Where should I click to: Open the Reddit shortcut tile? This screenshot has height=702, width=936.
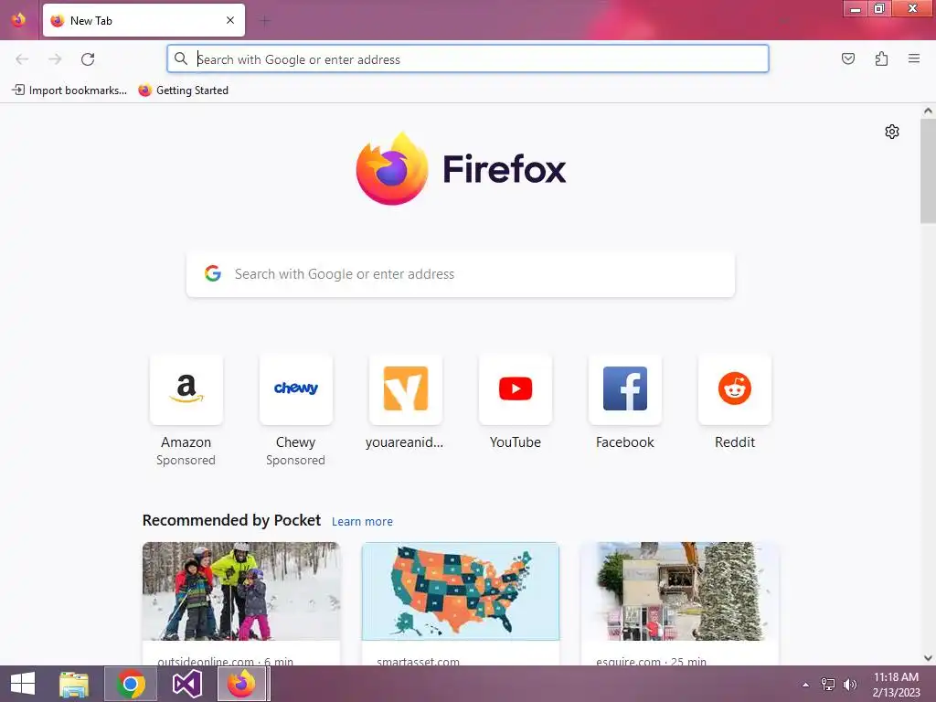tap(735, 403)
